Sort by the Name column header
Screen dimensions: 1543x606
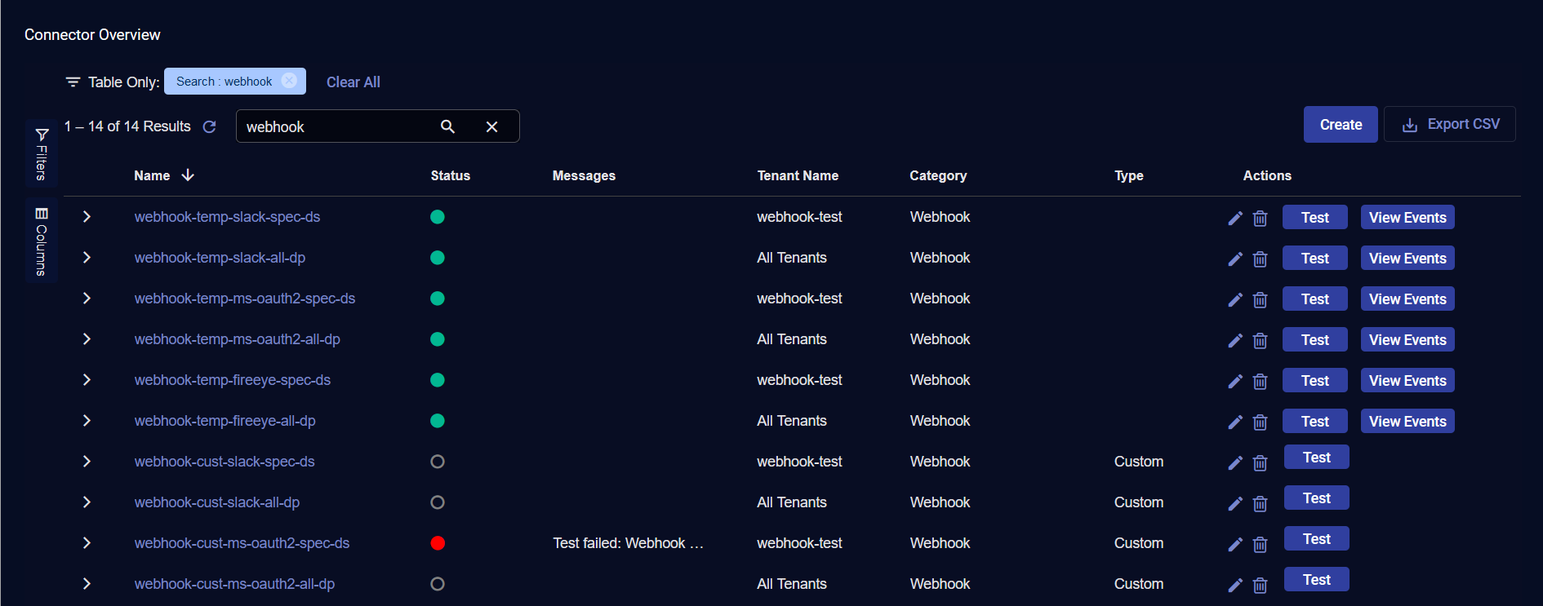click(x=153, y=175)
